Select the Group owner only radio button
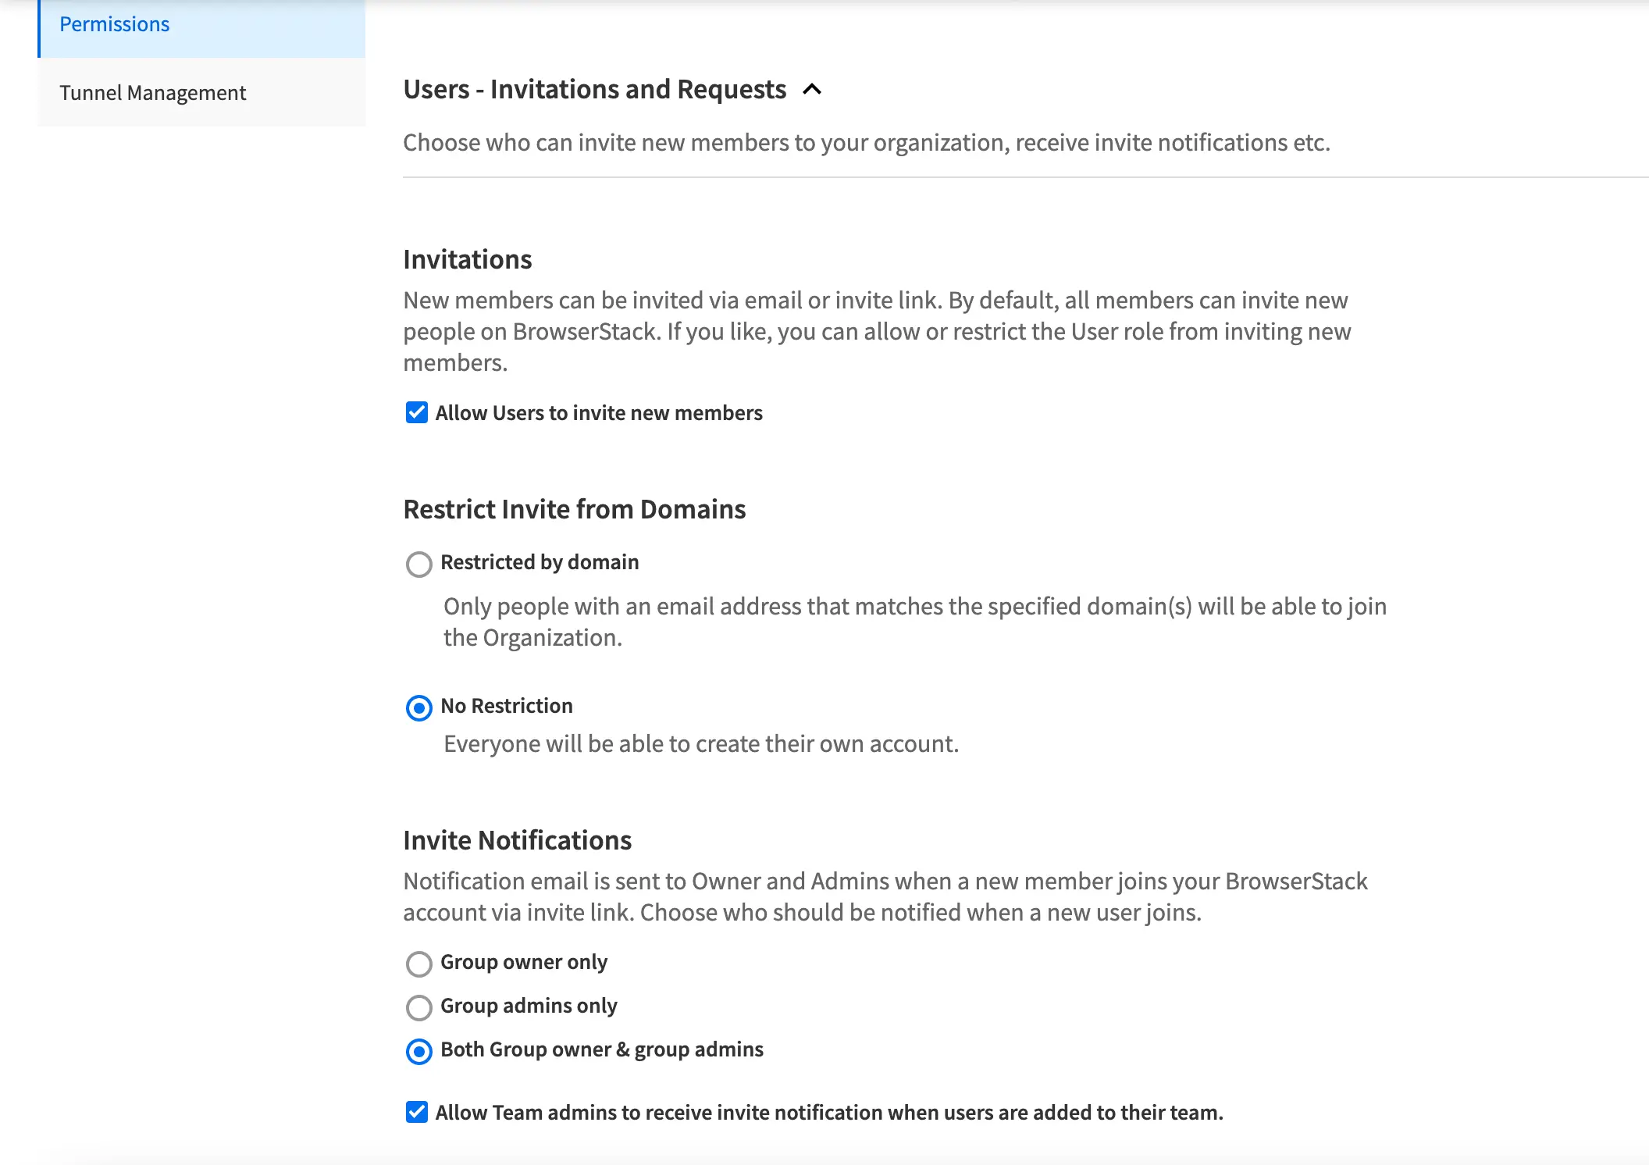Image resolution: width=1649 pixels, height=1165 pixels. pos(419,964)
